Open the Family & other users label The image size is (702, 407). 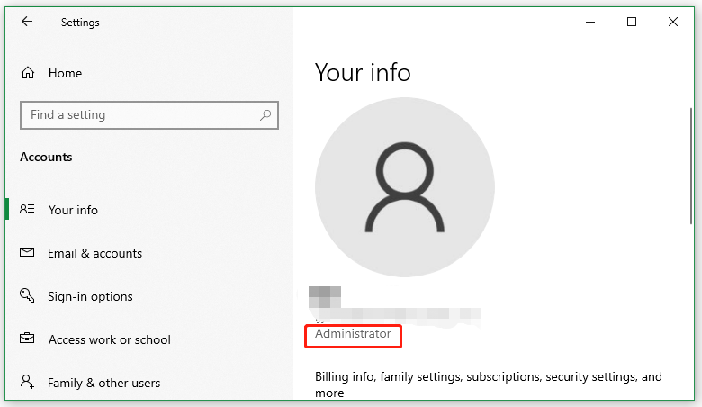tap(103, 383)
